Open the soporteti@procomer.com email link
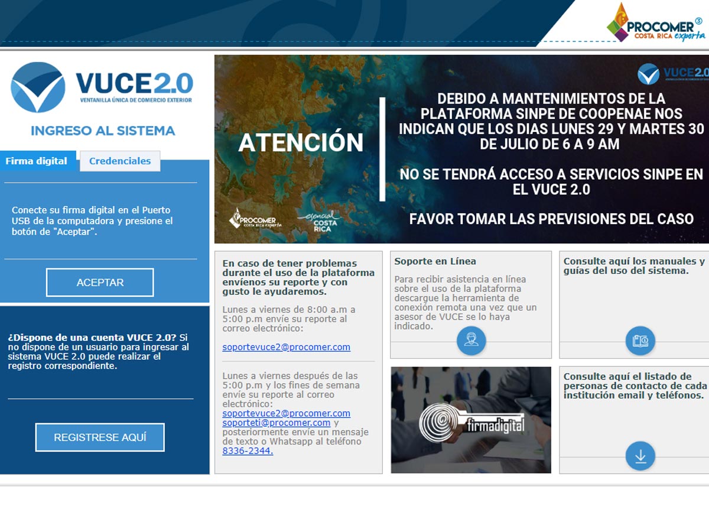Screen dimensions: 709x532 point(277,423)
